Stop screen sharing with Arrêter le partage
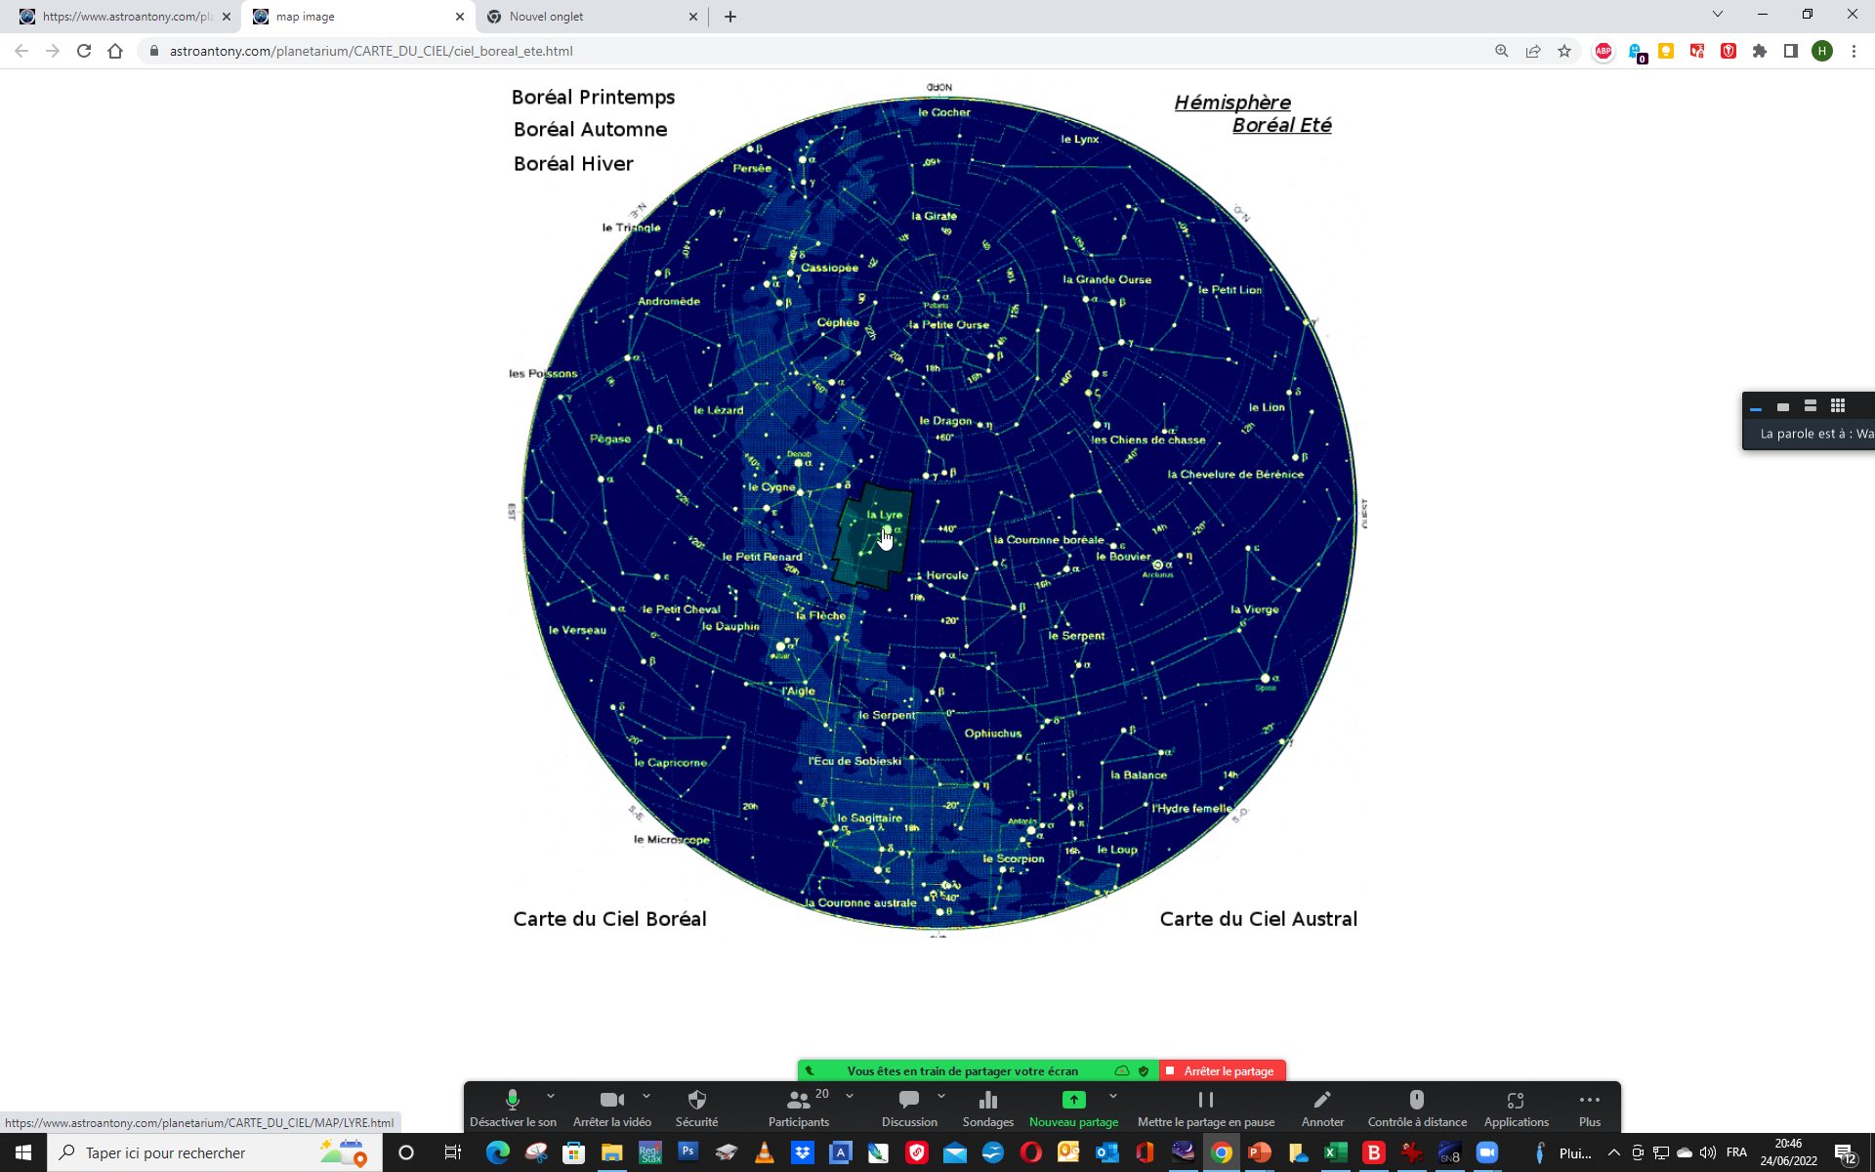Image resolution: width=1875 pixels, height=1172 pixels. pos(1222,1070)
